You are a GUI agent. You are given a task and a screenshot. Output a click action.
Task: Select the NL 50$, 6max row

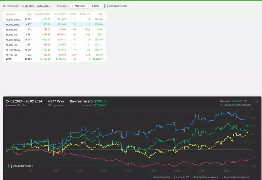(54, 25)
